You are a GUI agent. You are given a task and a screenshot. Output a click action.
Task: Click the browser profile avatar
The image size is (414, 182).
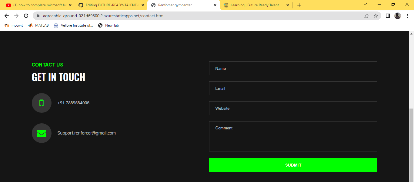click(x=397, y=15)
